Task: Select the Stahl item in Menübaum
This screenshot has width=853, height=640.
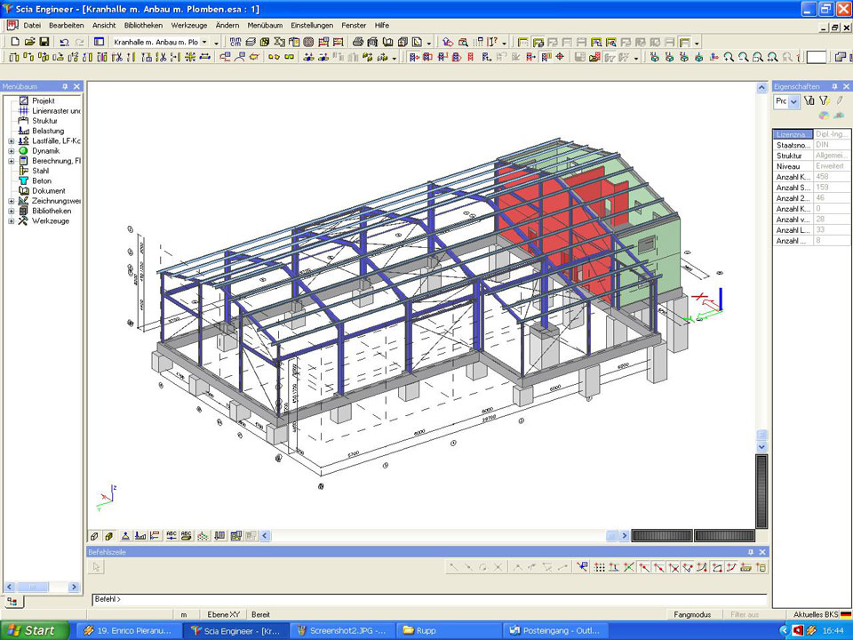Action: [x=40, y=171]
